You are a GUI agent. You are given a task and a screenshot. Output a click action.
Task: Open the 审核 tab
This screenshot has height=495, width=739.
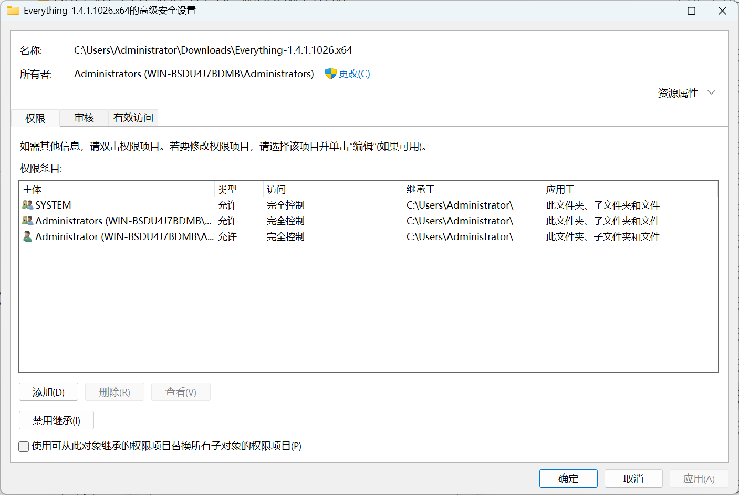tap(84, 118)
